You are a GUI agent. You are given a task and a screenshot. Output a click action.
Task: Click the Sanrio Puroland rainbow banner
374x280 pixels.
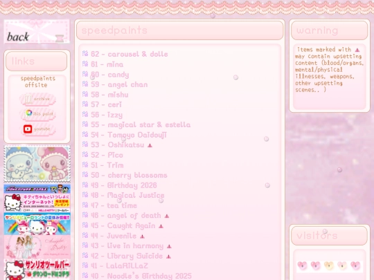[x=37, y=224]
